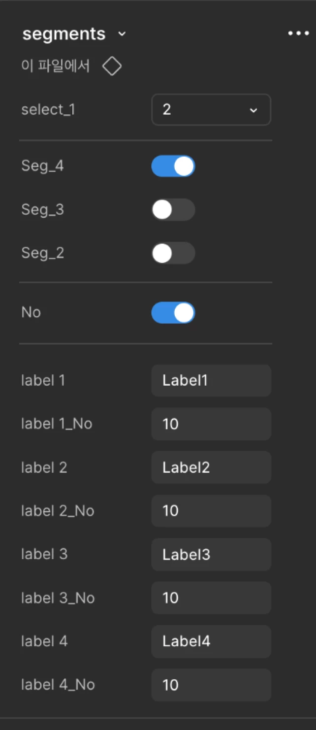
Task: Focus the label 1_No value field
Action: point(211,424)
